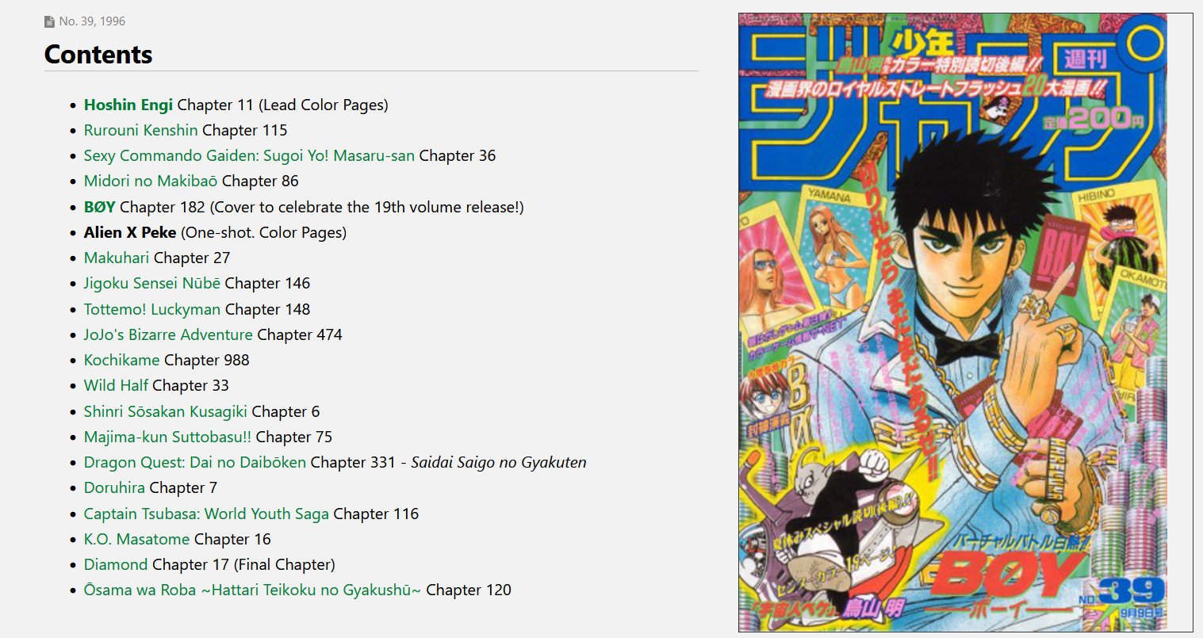Go to the BØY series link

[x=100, y=207]
